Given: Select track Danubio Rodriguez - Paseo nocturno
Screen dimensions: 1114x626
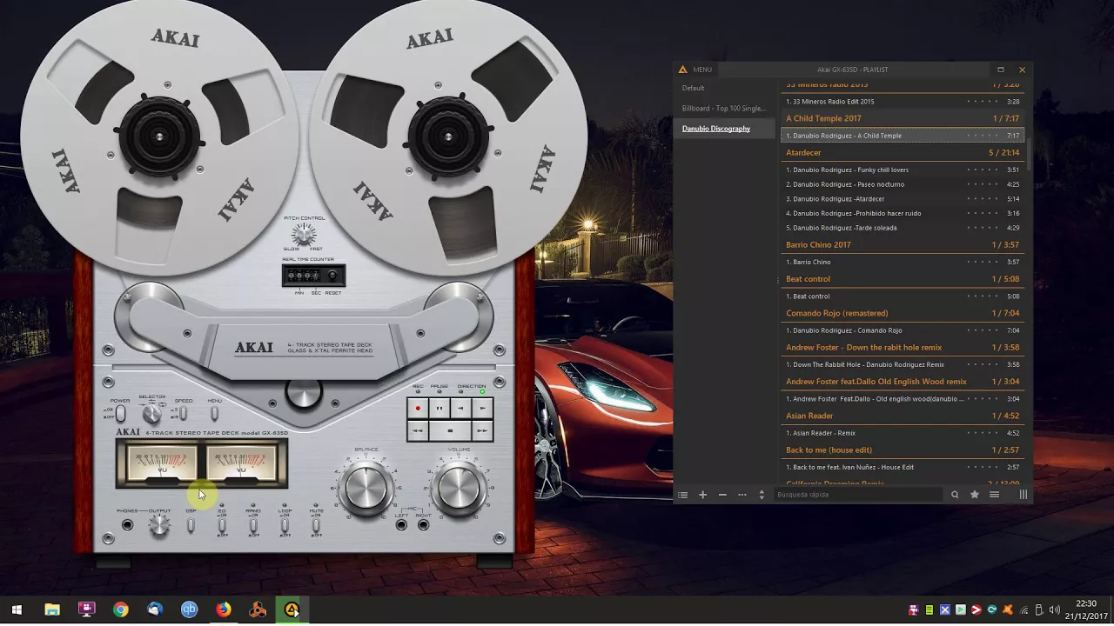Looking at the screenshot, I should pos(903,184).
